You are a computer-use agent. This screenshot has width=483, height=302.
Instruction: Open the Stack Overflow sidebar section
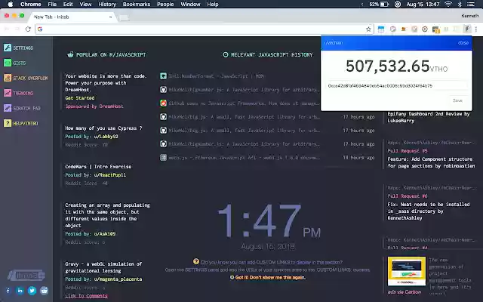pyautogui.click(x=26, y=78)
